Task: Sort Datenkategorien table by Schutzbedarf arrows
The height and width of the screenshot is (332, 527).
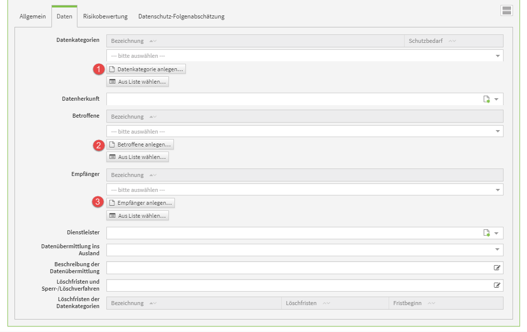Action: (452, 41)
